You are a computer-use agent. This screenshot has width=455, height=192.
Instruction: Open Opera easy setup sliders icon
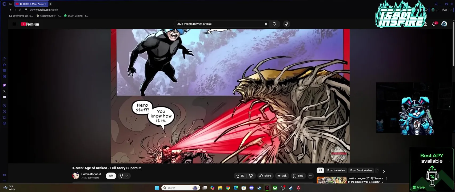[x=451, y=10]
